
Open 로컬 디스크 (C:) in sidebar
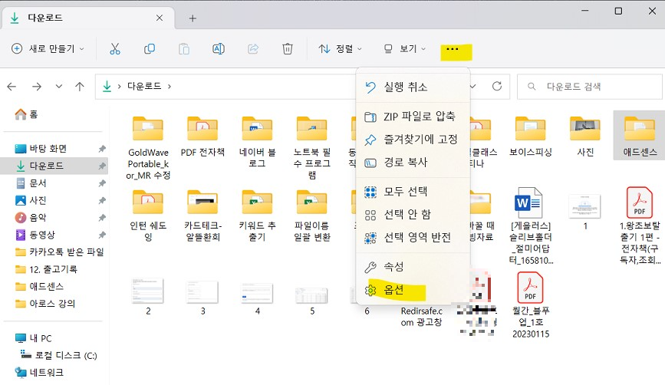coord(59,355)
